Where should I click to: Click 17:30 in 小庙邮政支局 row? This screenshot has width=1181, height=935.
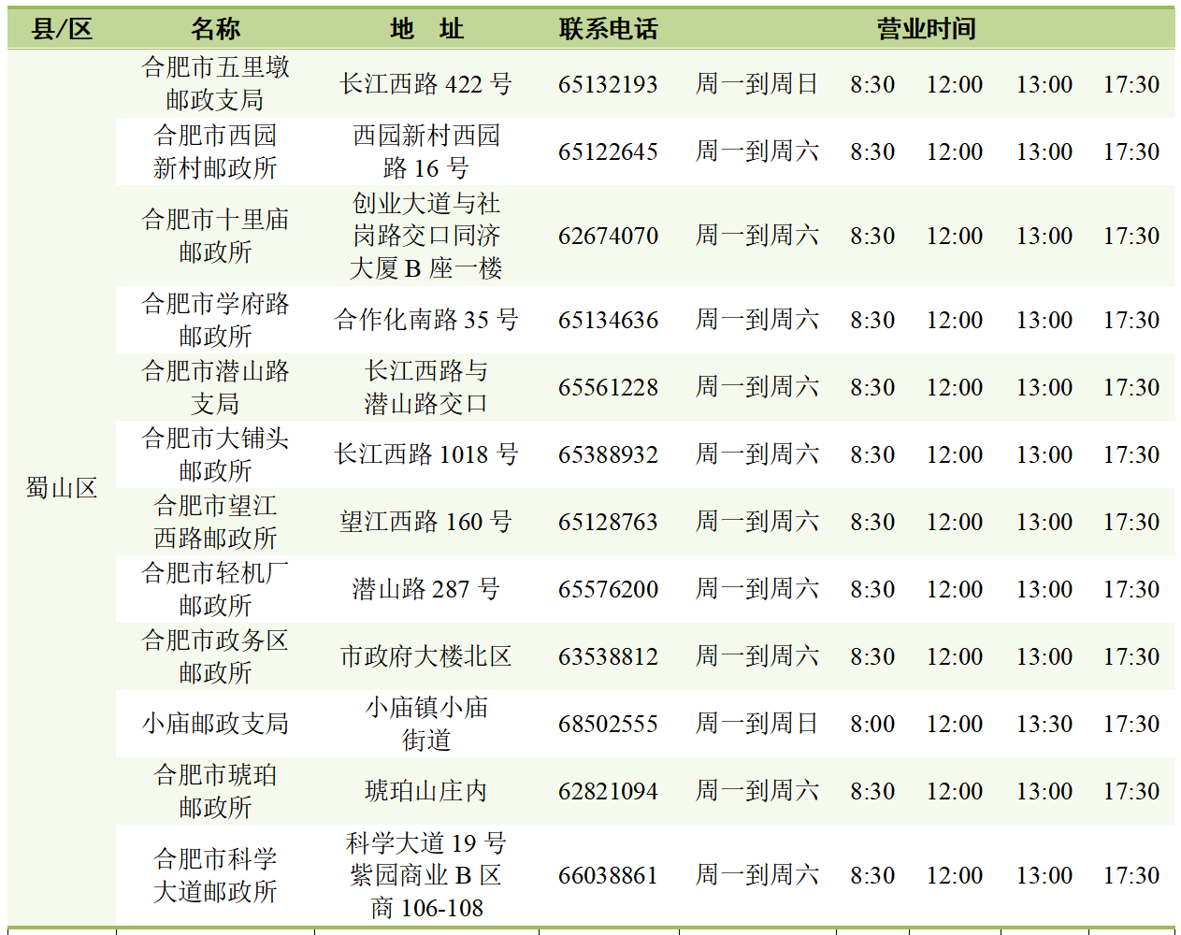[x=1131, y=724]
